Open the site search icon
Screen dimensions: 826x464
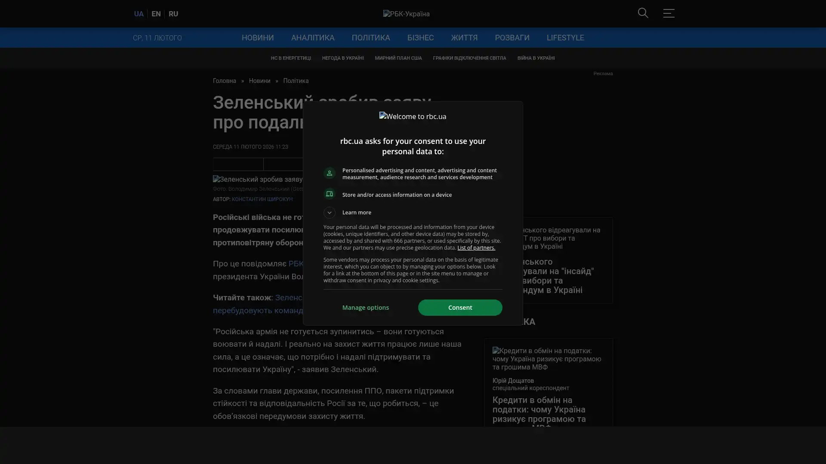[x=643, y=13]
